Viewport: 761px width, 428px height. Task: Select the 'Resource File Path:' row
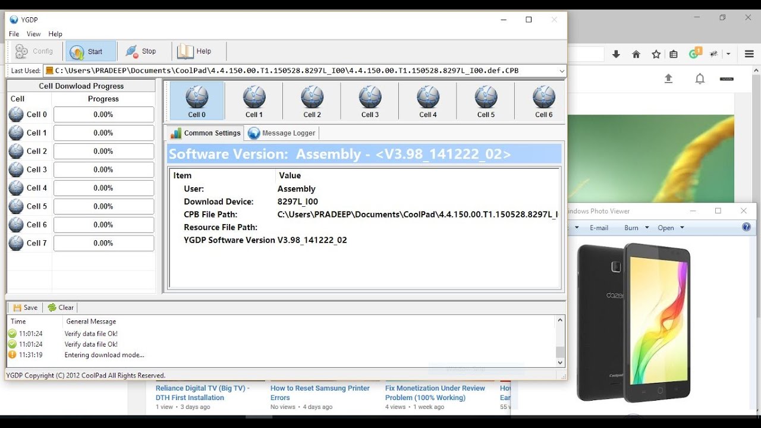pyautogui.click(x=364, y=227)
